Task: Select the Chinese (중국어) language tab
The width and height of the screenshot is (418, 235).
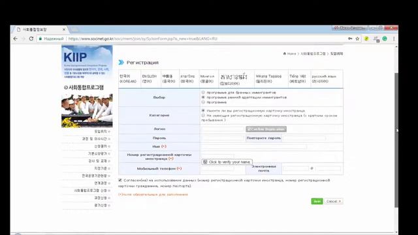Action: click(170, 78)
